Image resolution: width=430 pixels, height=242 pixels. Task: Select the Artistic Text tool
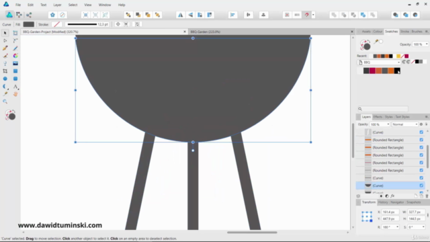pyautogui.click(x=15, y=87)
